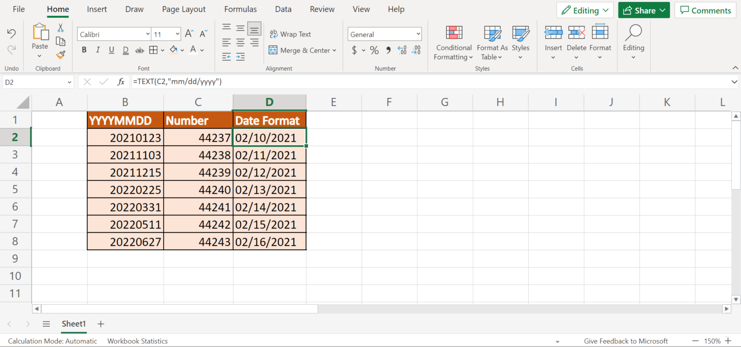Click the Increase Decimal icon
The image size is (741, 347).
coord(402,50)
